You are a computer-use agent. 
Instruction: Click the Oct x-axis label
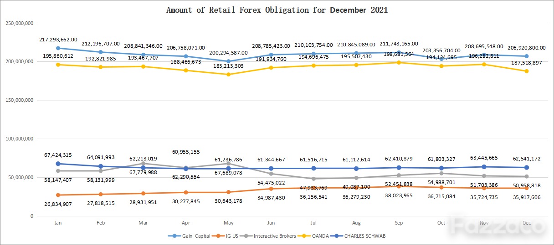pyautogui.click(x=441, y=223)
